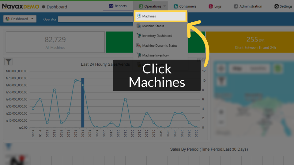
Task: Click the Logs red exclamation icon
Action: click(211, 6)
